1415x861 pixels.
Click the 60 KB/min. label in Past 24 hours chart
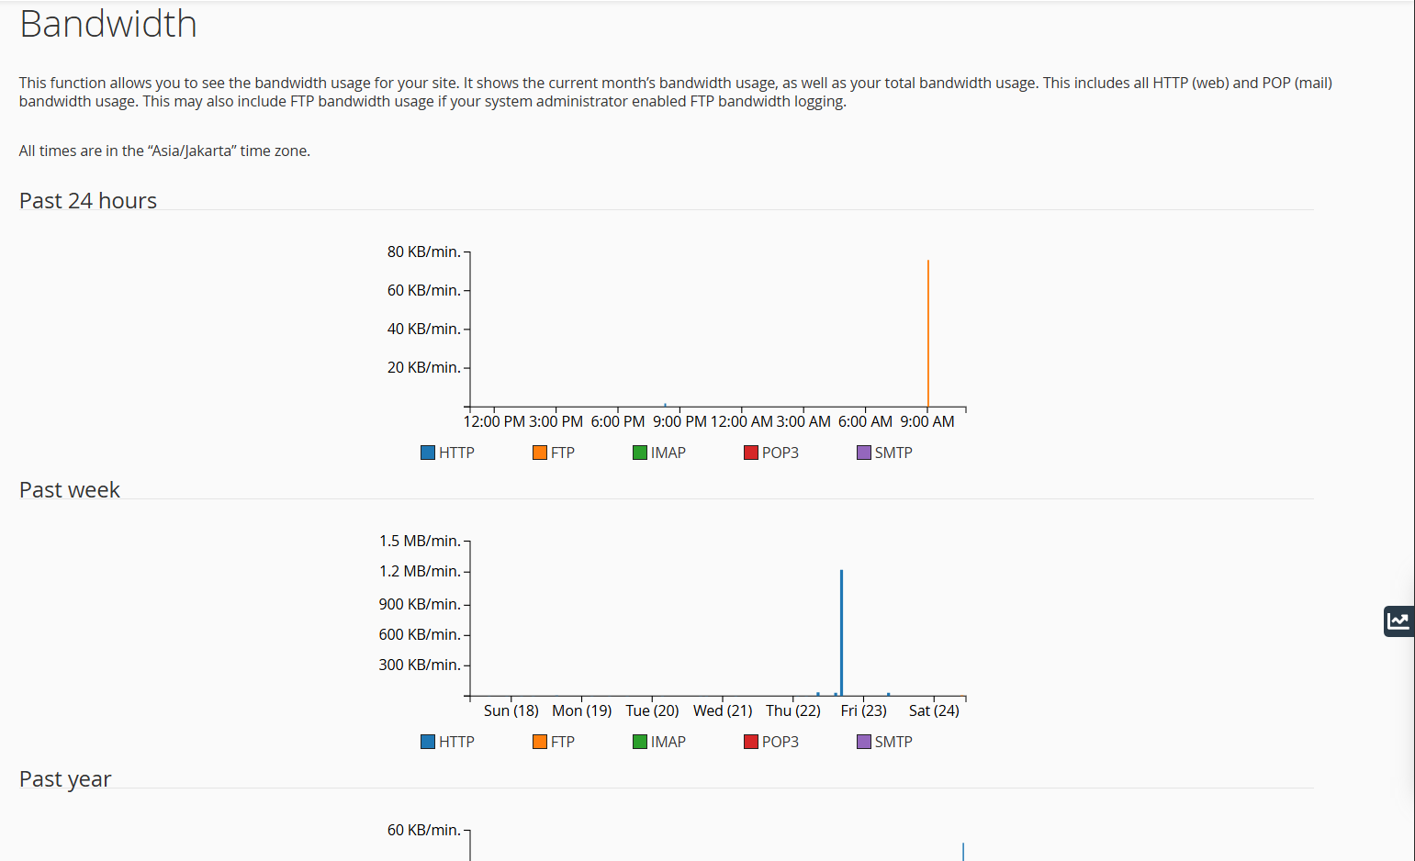click(x=423, y=290)
